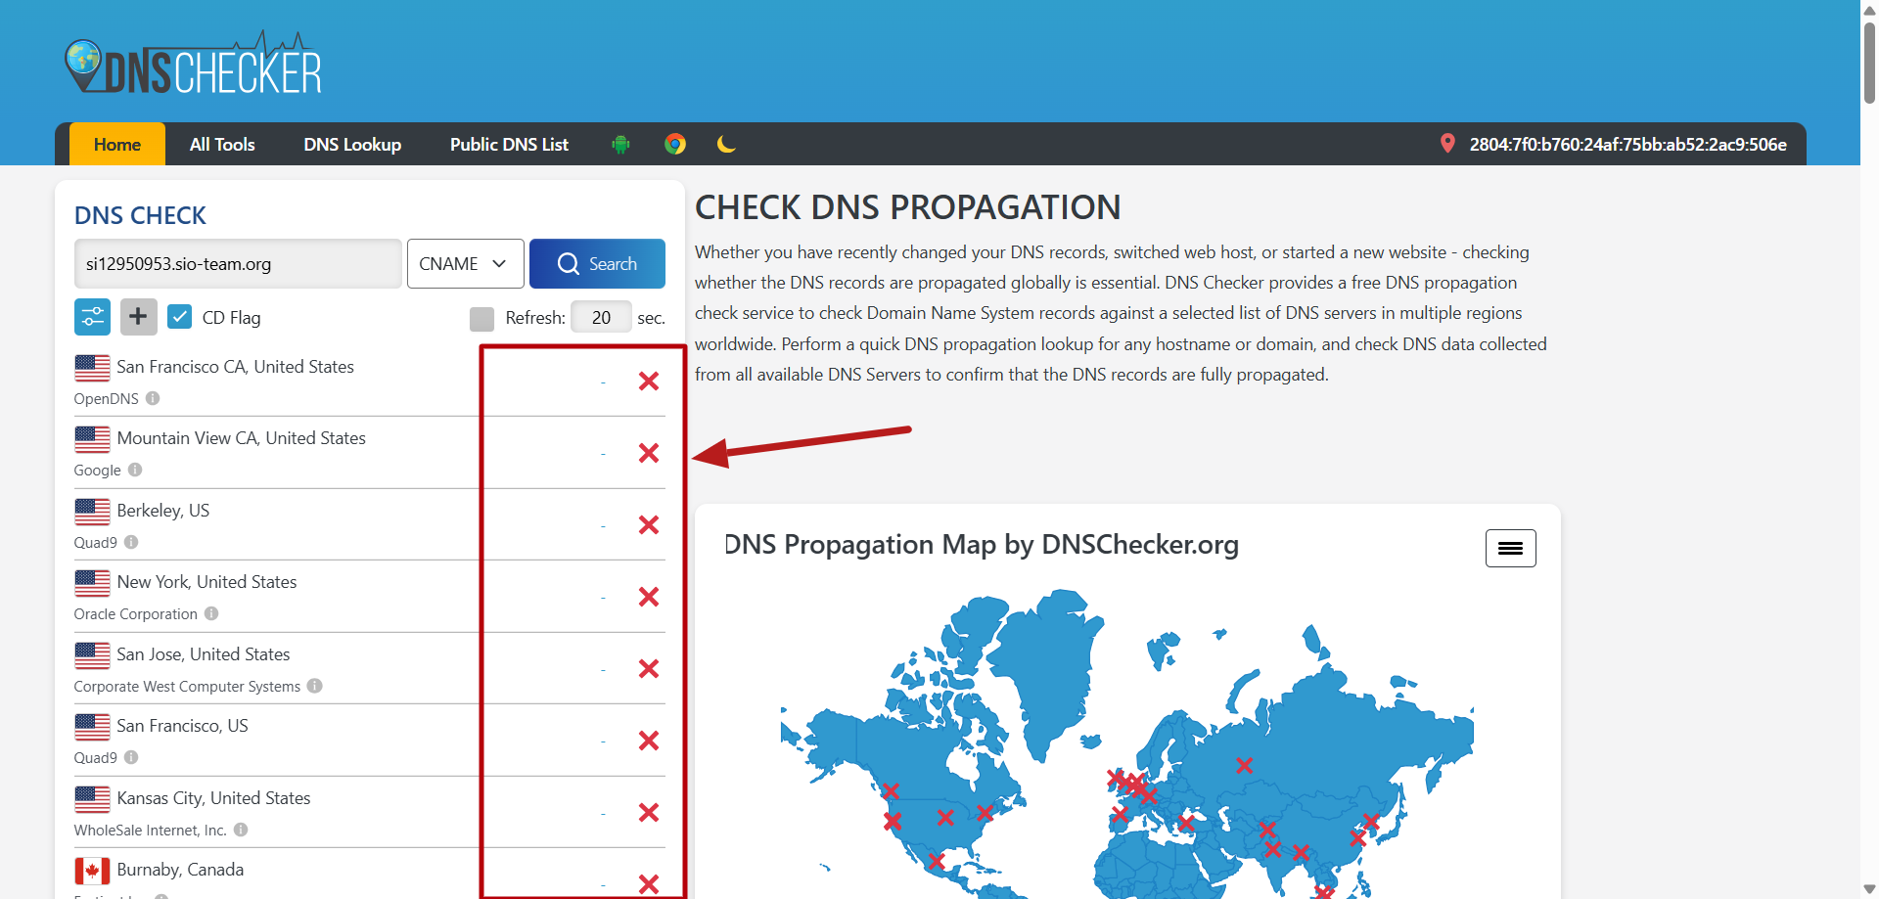Click the 'DNS CHECK' panel heading
This screenshot has width=1879, height=899.
tap(140, 215)
